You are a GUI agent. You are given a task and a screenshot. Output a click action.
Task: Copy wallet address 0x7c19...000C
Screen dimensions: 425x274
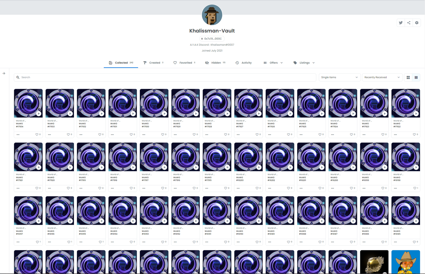pyautogui.click(x=212, y=39)
